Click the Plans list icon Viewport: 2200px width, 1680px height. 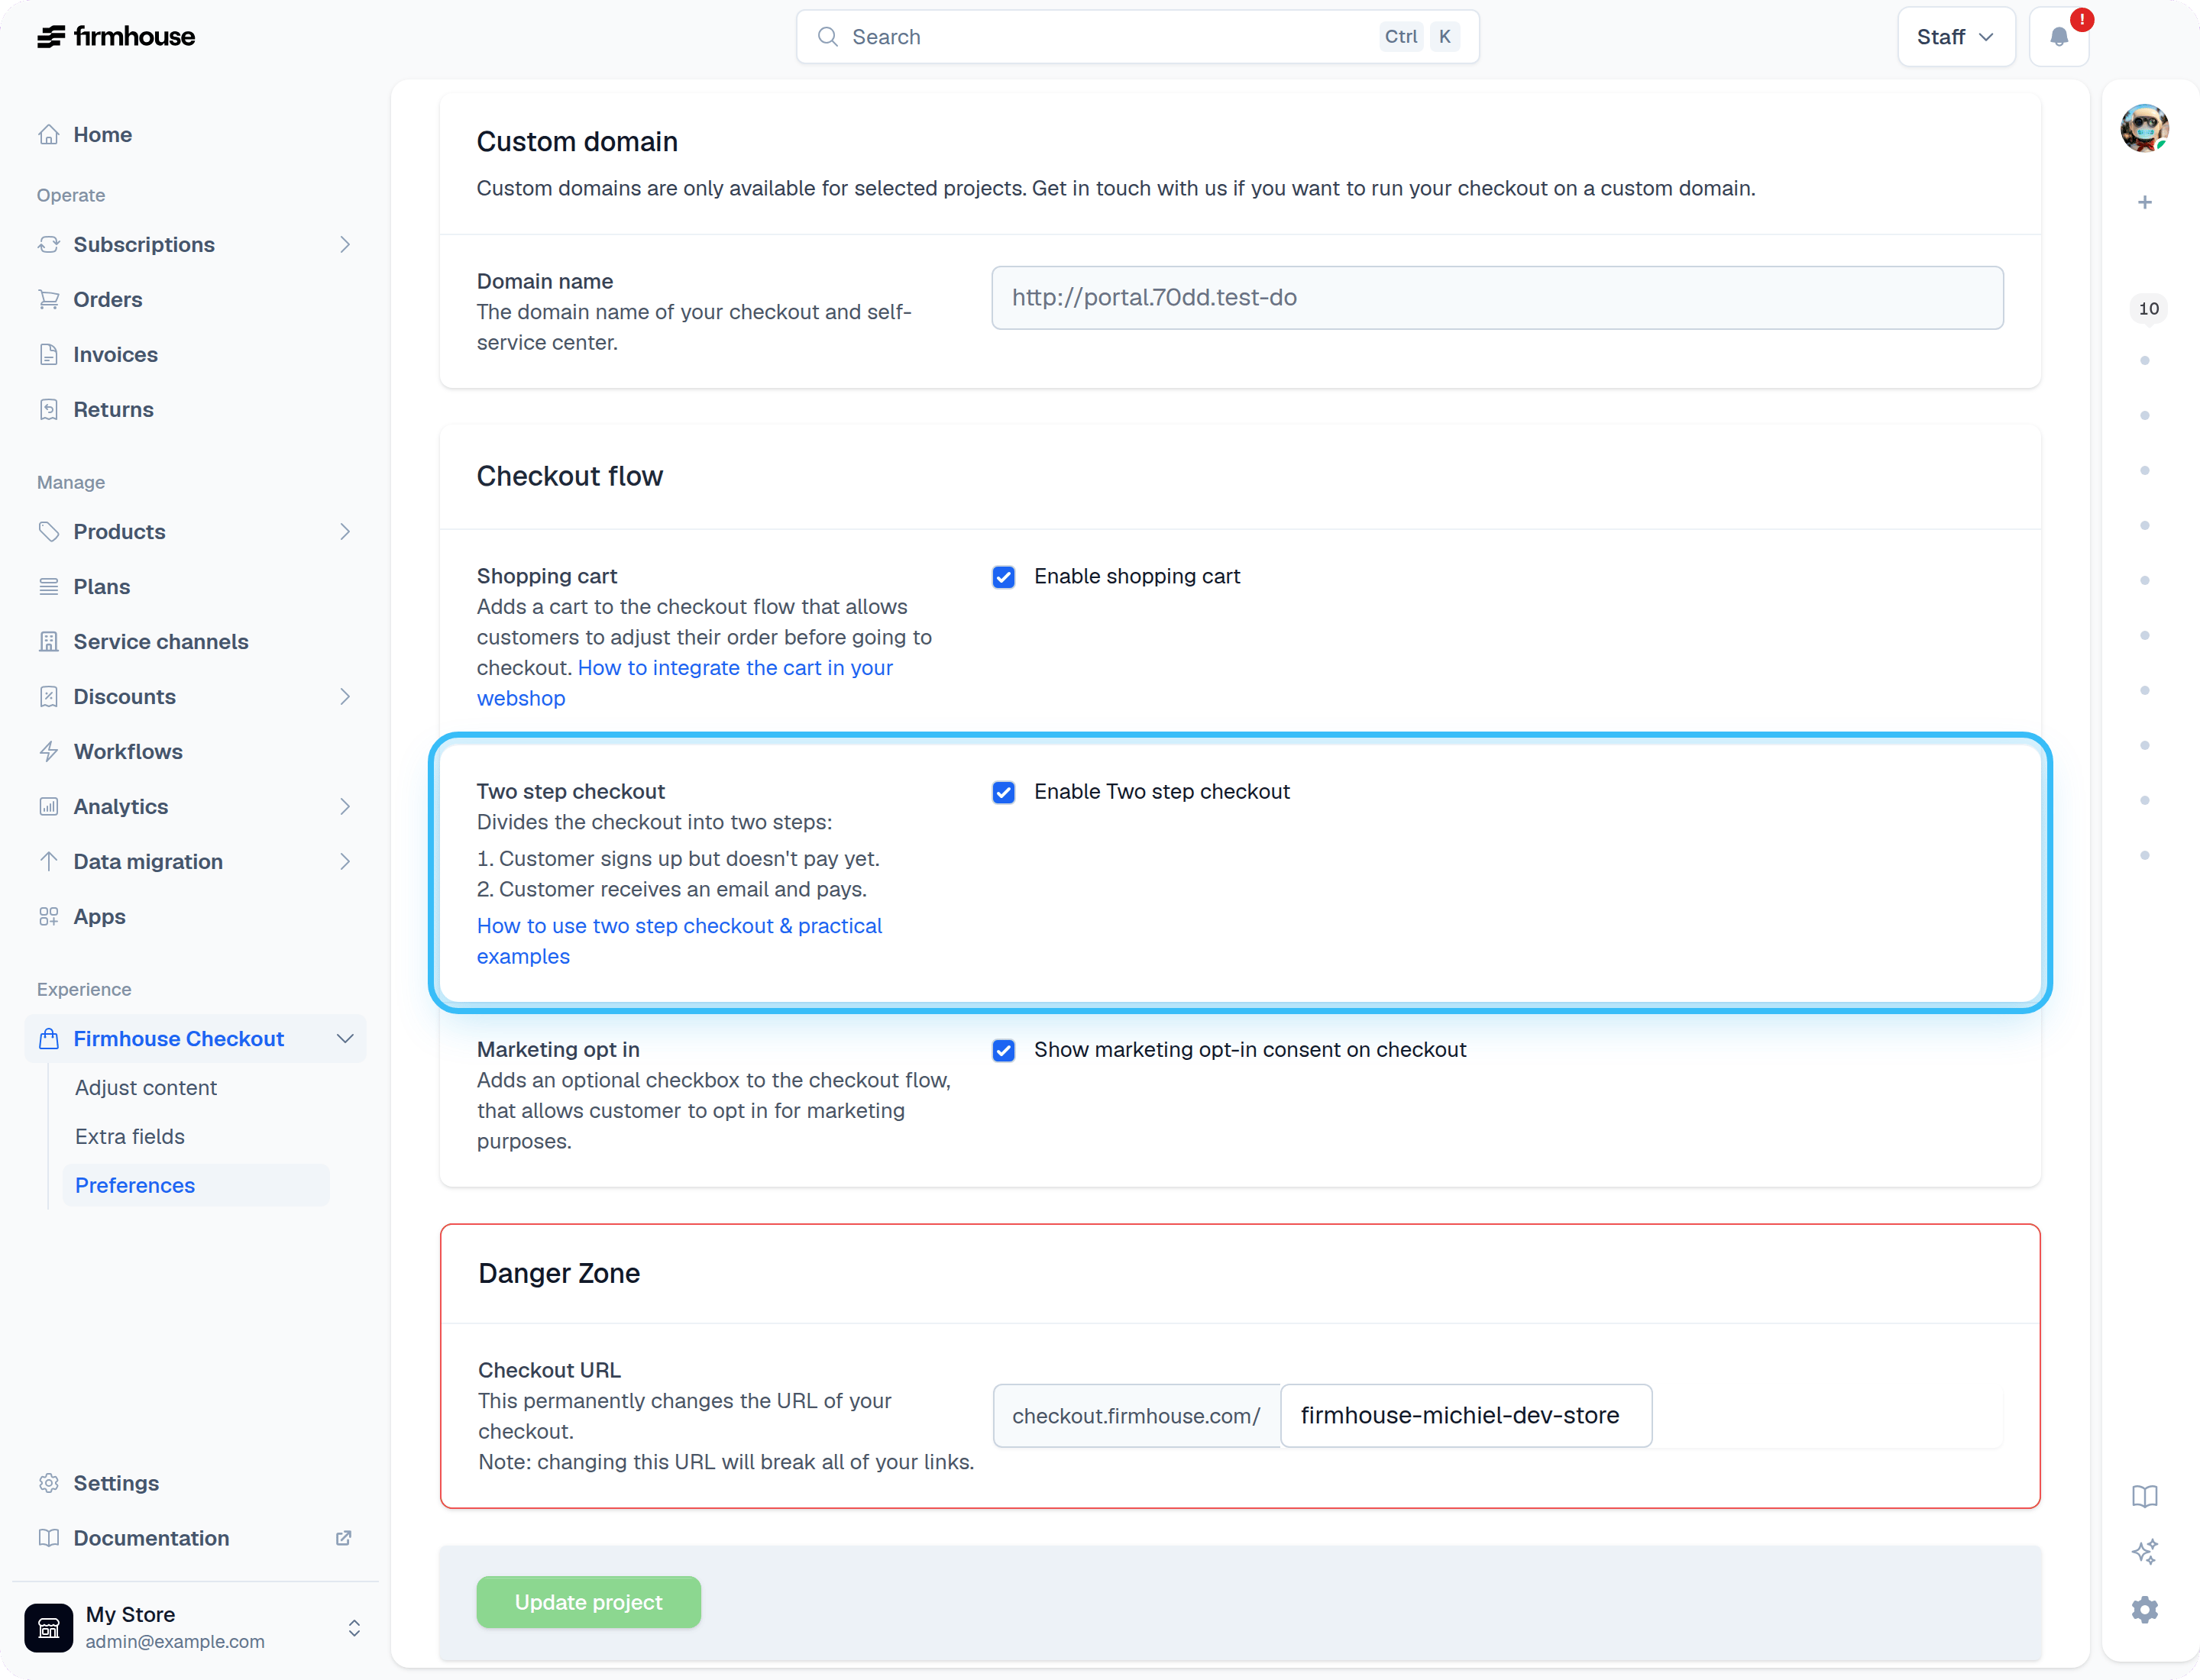[x=49, y=587]
